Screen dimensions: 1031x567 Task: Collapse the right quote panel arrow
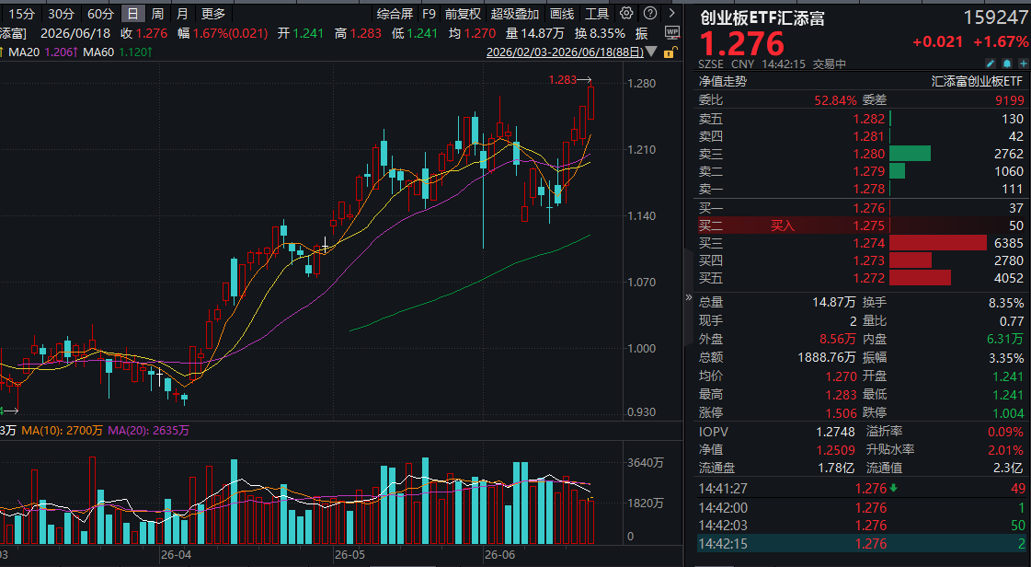click(x=689, y=297)
